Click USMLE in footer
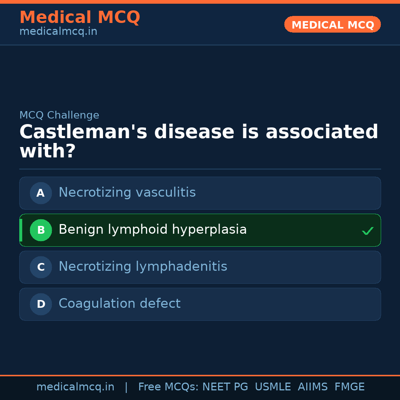The height and width of the screenshot is (400, 400). (x=273, y=387)
